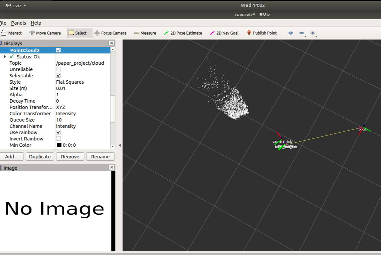Activate the Move Camera tool

pos(45,33)
